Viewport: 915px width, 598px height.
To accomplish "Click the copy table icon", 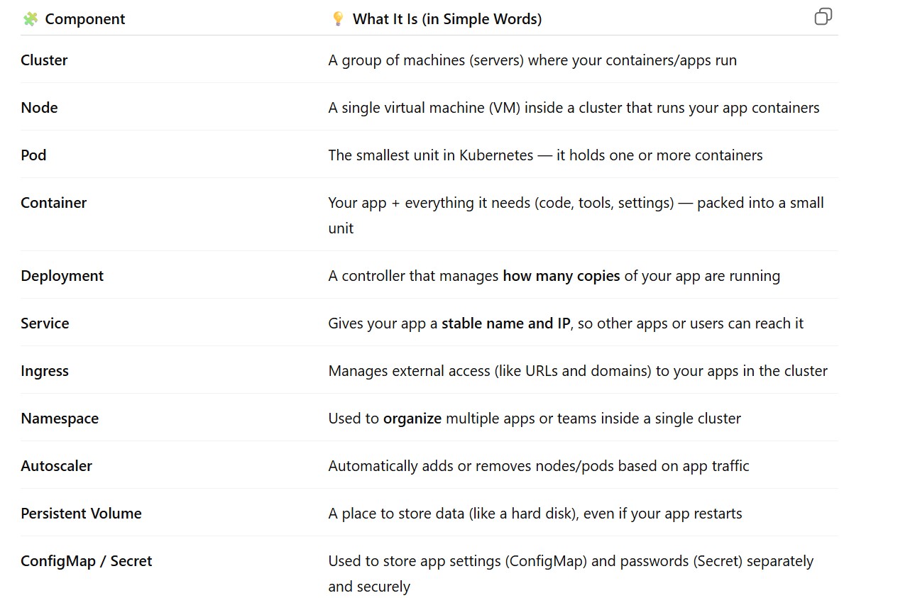I will (x=823, y=17).
